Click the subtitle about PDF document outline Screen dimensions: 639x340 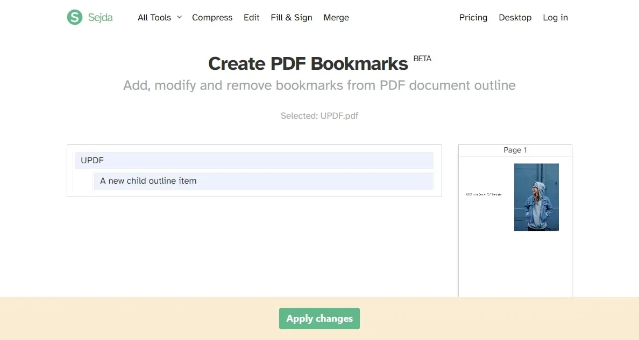pos(319,85)
